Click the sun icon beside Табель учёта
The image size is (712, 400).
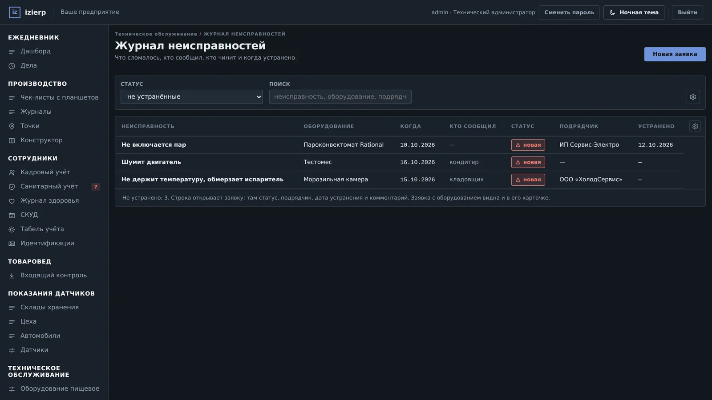pyautogui.click(x=12, y=229)
